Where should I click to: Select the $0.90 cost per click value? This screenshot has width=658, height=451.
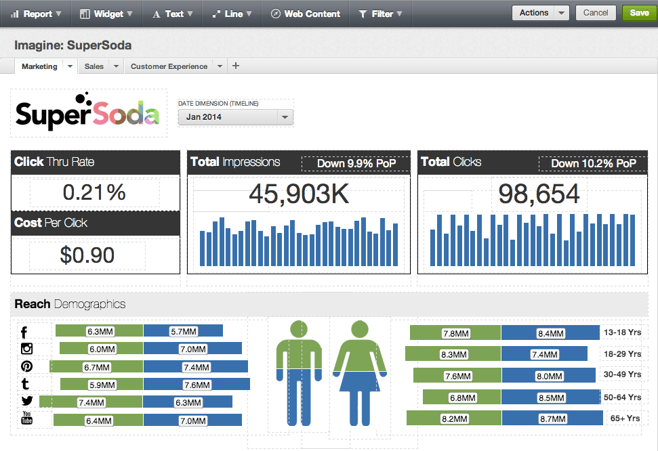point(87,255)
